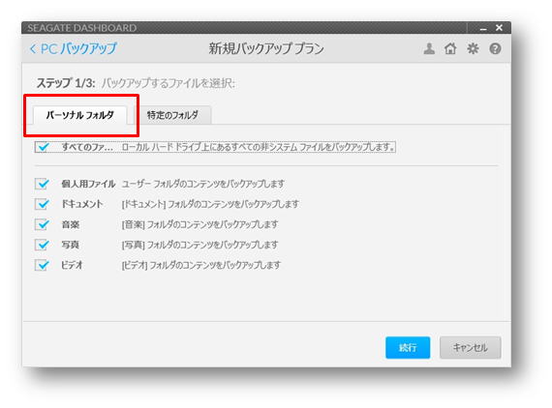Uncheck the 個人用ファイル checkbox
The height and width of the screenshot is (408, 552).
(42, 184)
